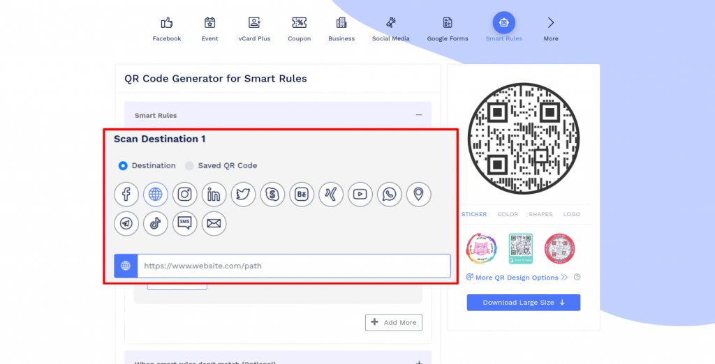Choose Behance as scan destination

[x=302, y=194]
